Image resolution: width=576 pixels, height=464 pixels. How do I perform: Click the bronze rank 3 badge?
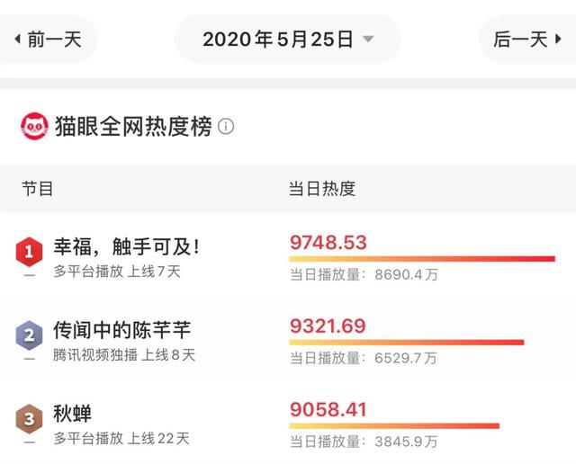pos(29,419)
